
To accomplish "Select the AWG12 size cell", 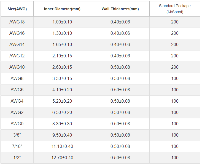I will 17,56.
